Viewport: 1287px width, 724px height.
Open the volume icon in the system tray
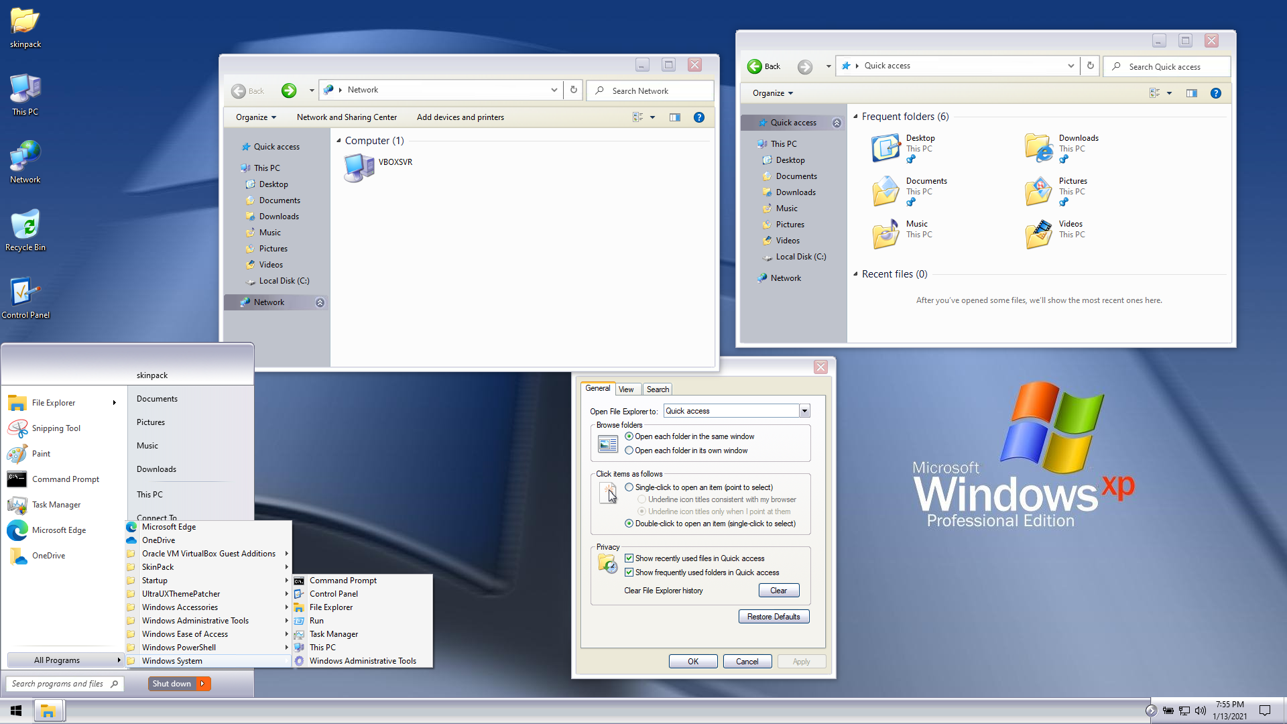[1201, 711]
